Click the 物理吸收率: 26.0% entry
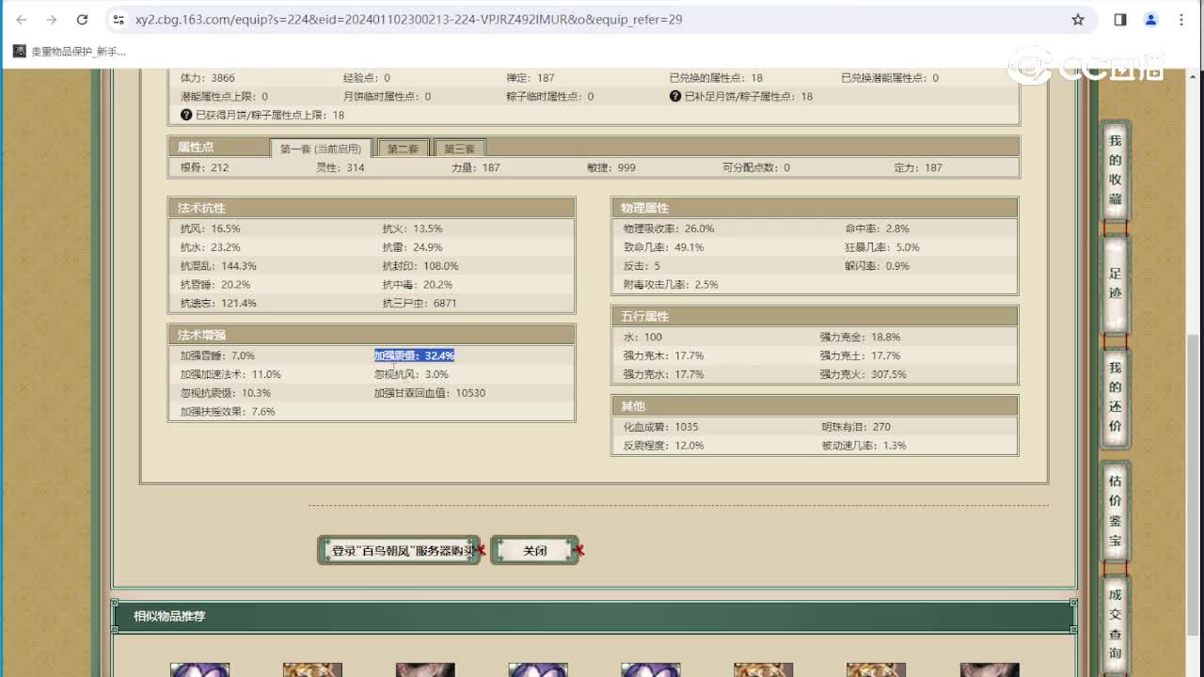Screen dimensions: 1204x677 point(669,228)
